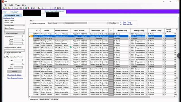Click the First Record navigation icon

(46, 8)
